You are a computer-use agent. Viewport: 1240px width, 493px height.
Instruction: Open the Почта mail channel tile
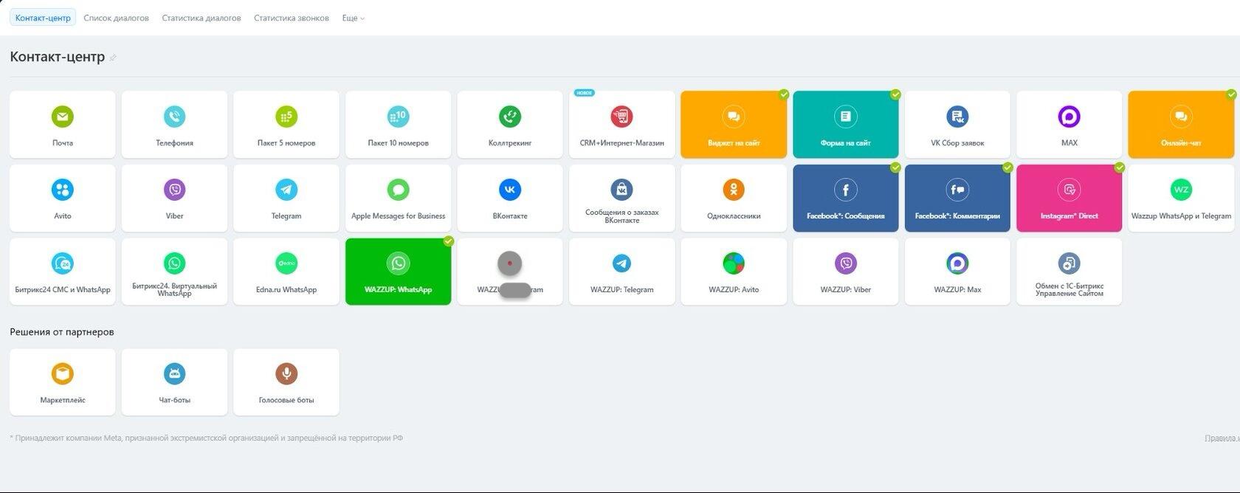coord(63,125)
